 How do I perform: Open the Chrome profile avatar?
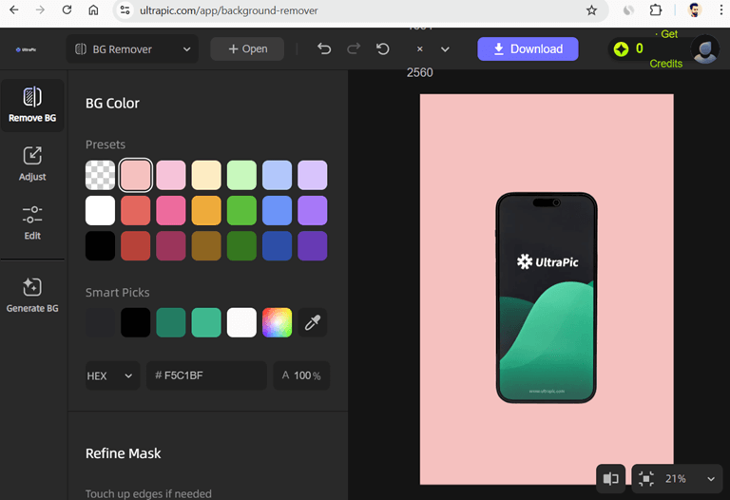point(695,10)
